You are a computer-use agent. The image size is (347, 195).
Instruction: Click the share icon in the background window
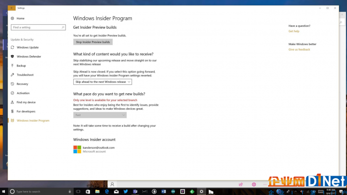tap(241, 184)
